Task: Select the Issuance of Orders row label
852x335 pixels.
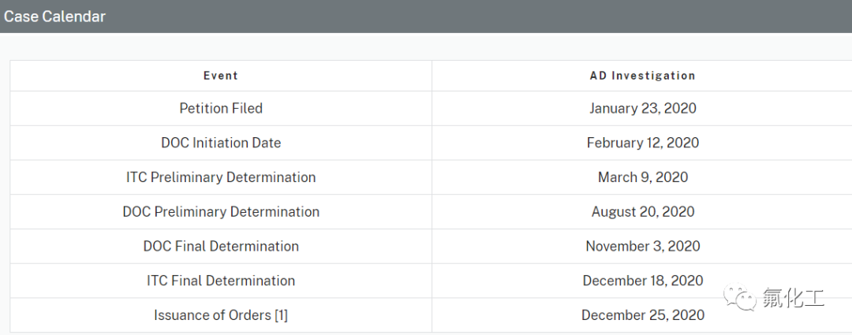Action: 212,315
